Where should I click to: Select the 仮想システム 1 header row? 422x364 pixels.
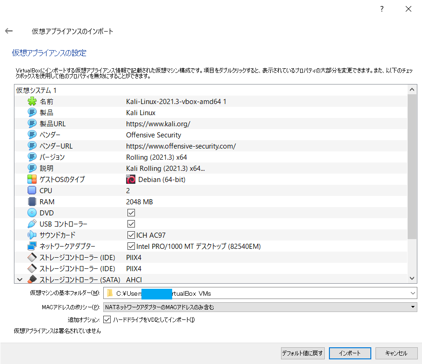coord(211,90)
